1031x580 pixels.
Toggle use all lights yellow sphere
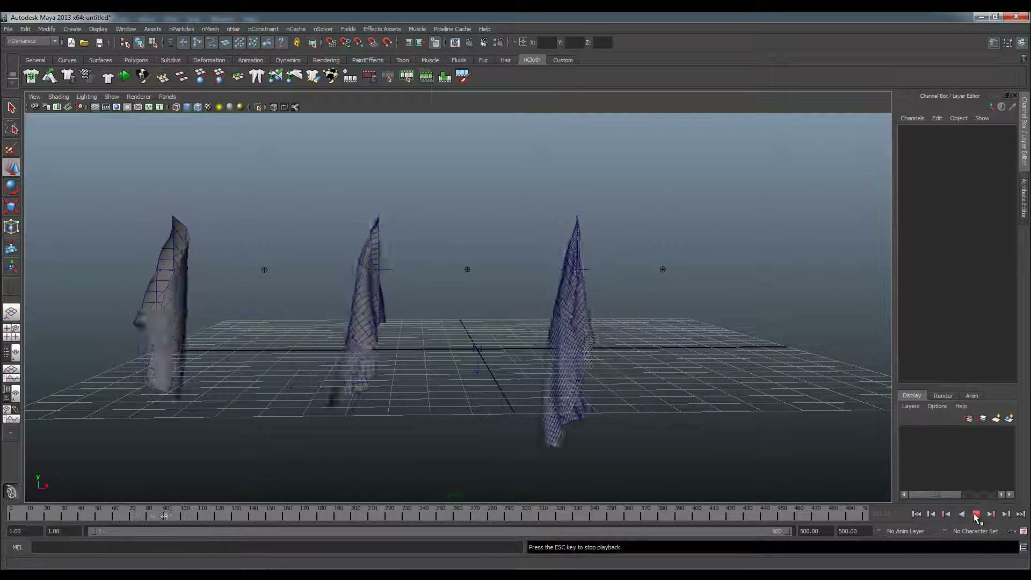pyautogui.click(x=219, y=107)
